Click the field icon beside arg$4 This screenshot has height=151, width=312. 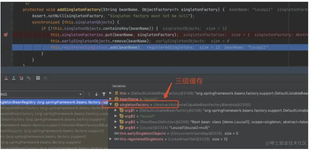coord(121,128)
